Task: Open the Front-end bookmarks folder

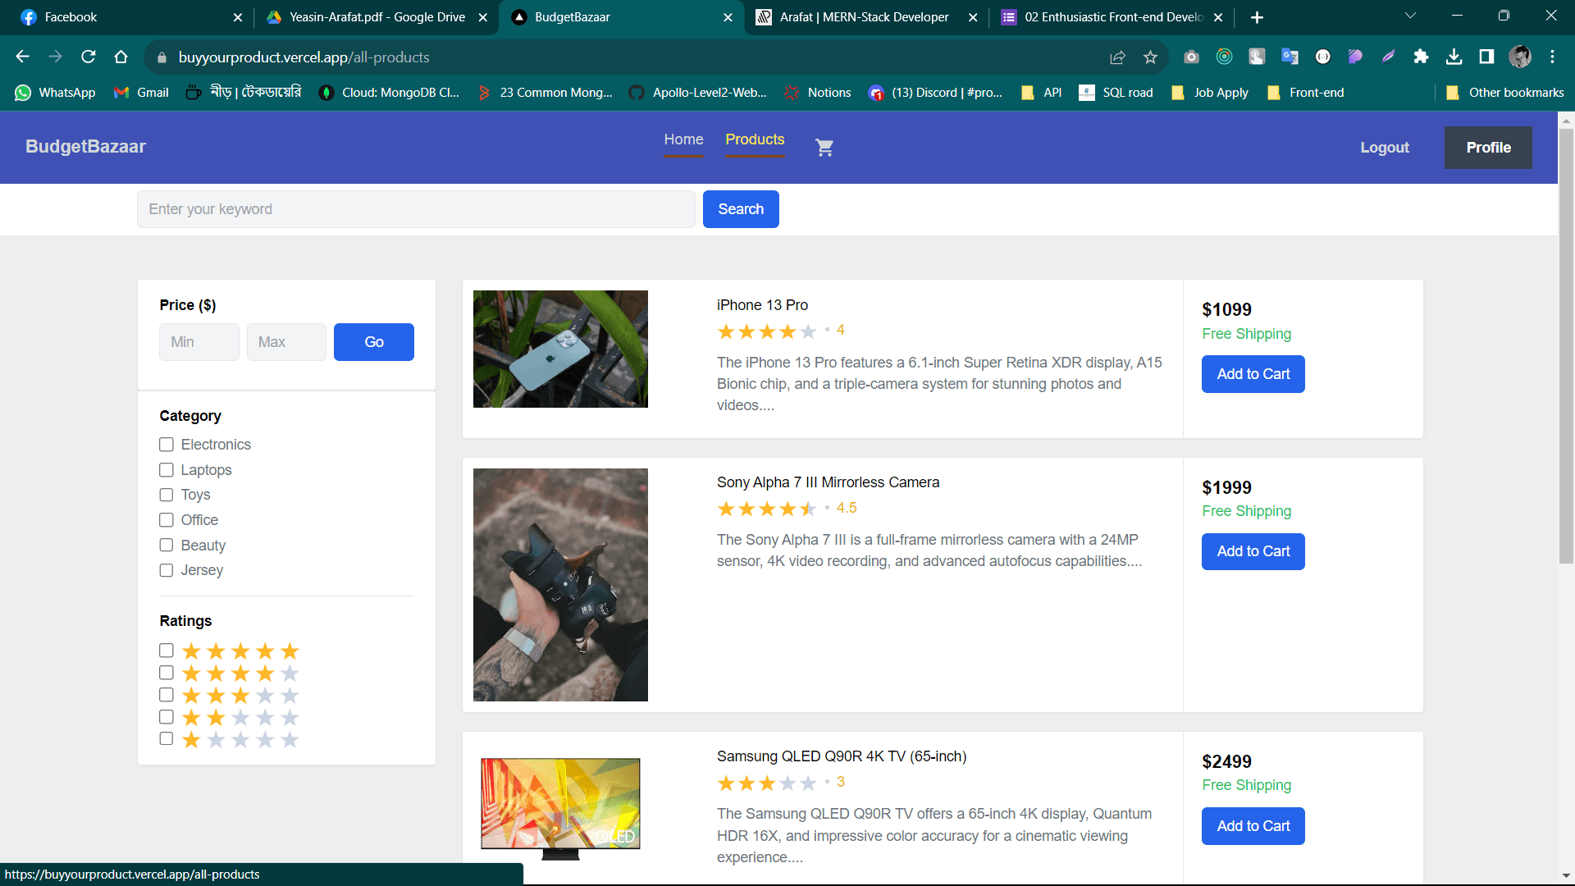Action: (x=1305, y=93)
